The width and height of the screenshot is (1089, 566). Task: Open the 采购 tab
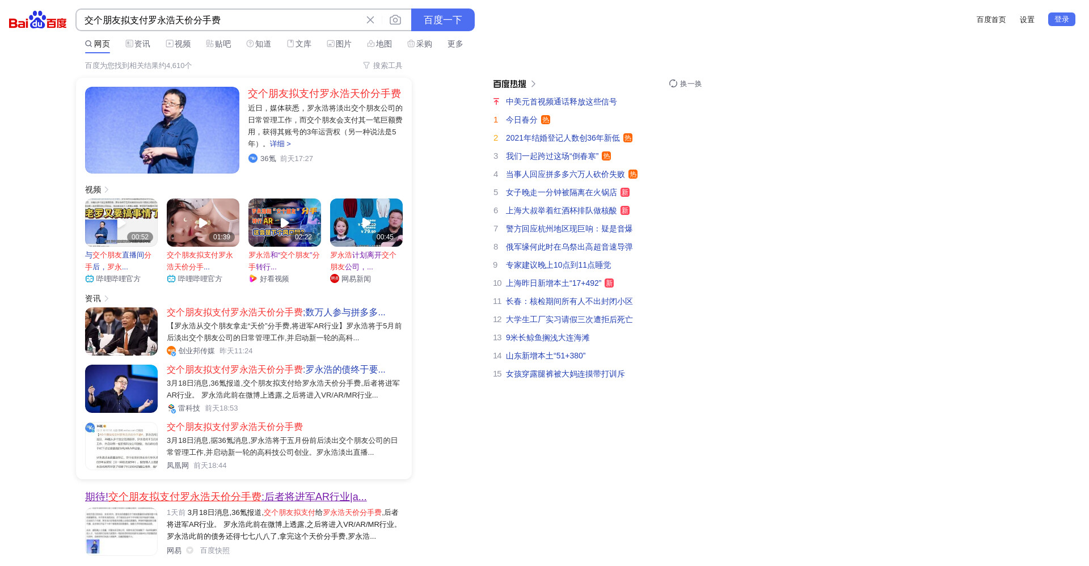420,44
